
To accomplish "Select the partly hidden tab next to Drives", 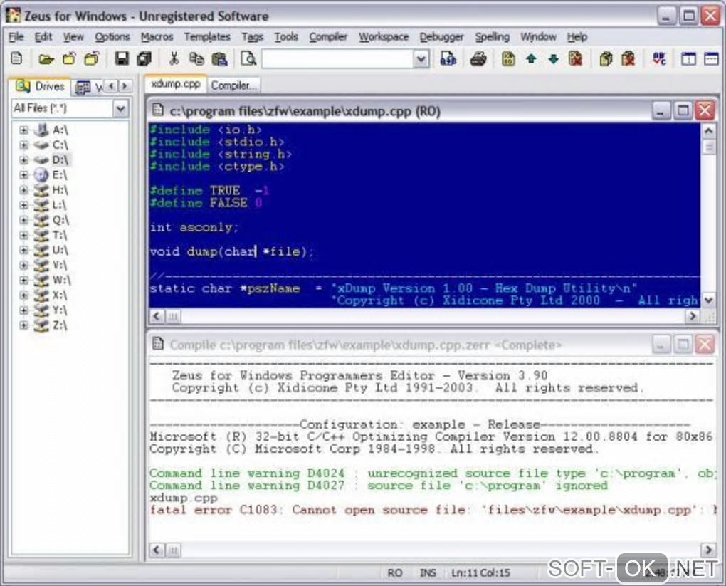I will 88,87.
